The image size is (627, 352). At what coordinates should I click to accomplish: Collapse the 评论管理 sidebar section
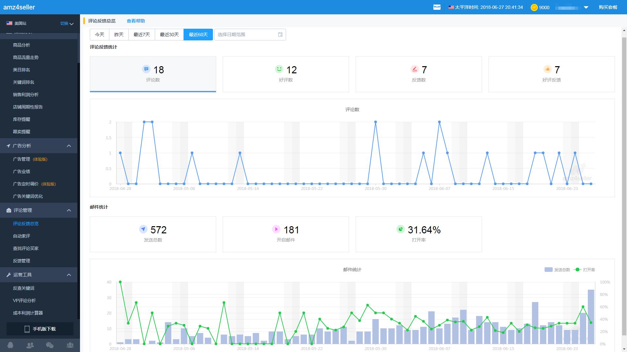click(69, 210)
